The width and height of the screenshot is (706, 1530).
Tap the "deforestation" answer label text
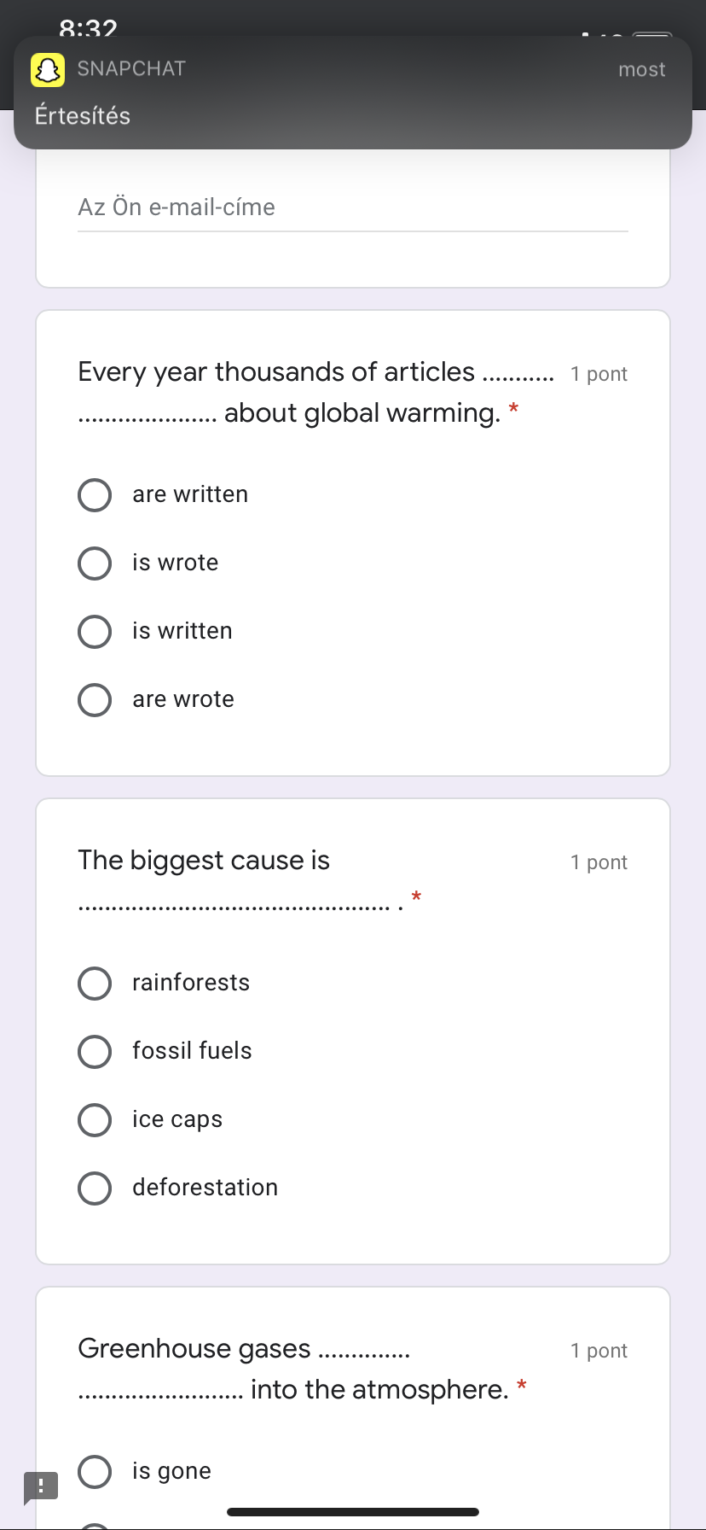pos(205,1188)
